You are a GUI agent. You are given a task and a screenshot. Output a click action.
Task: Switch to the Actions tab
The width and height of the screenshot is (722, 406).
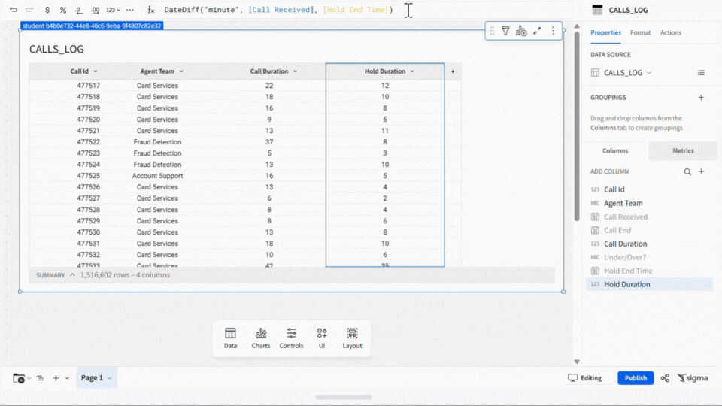[670, 32]
